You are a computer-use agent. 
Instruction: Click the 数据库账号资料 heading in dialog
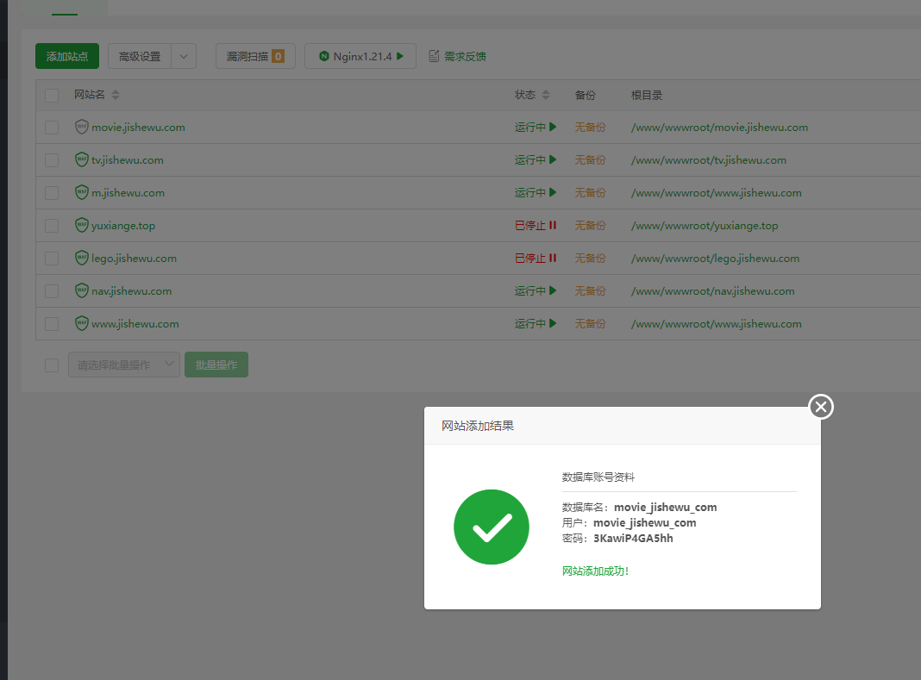598,477
